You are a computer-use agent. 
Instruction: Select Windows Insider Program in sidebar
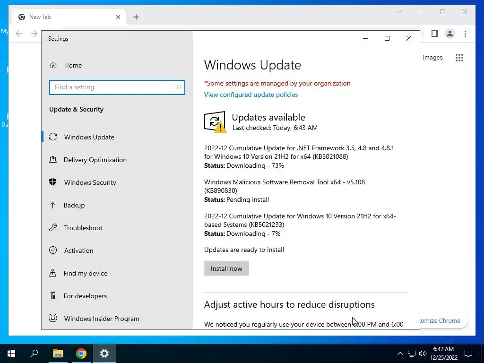click(117, 319)
